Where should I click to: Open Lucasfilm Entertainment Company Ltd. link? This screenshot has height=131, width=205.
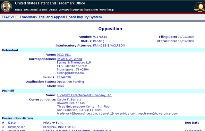coord(84,95)
